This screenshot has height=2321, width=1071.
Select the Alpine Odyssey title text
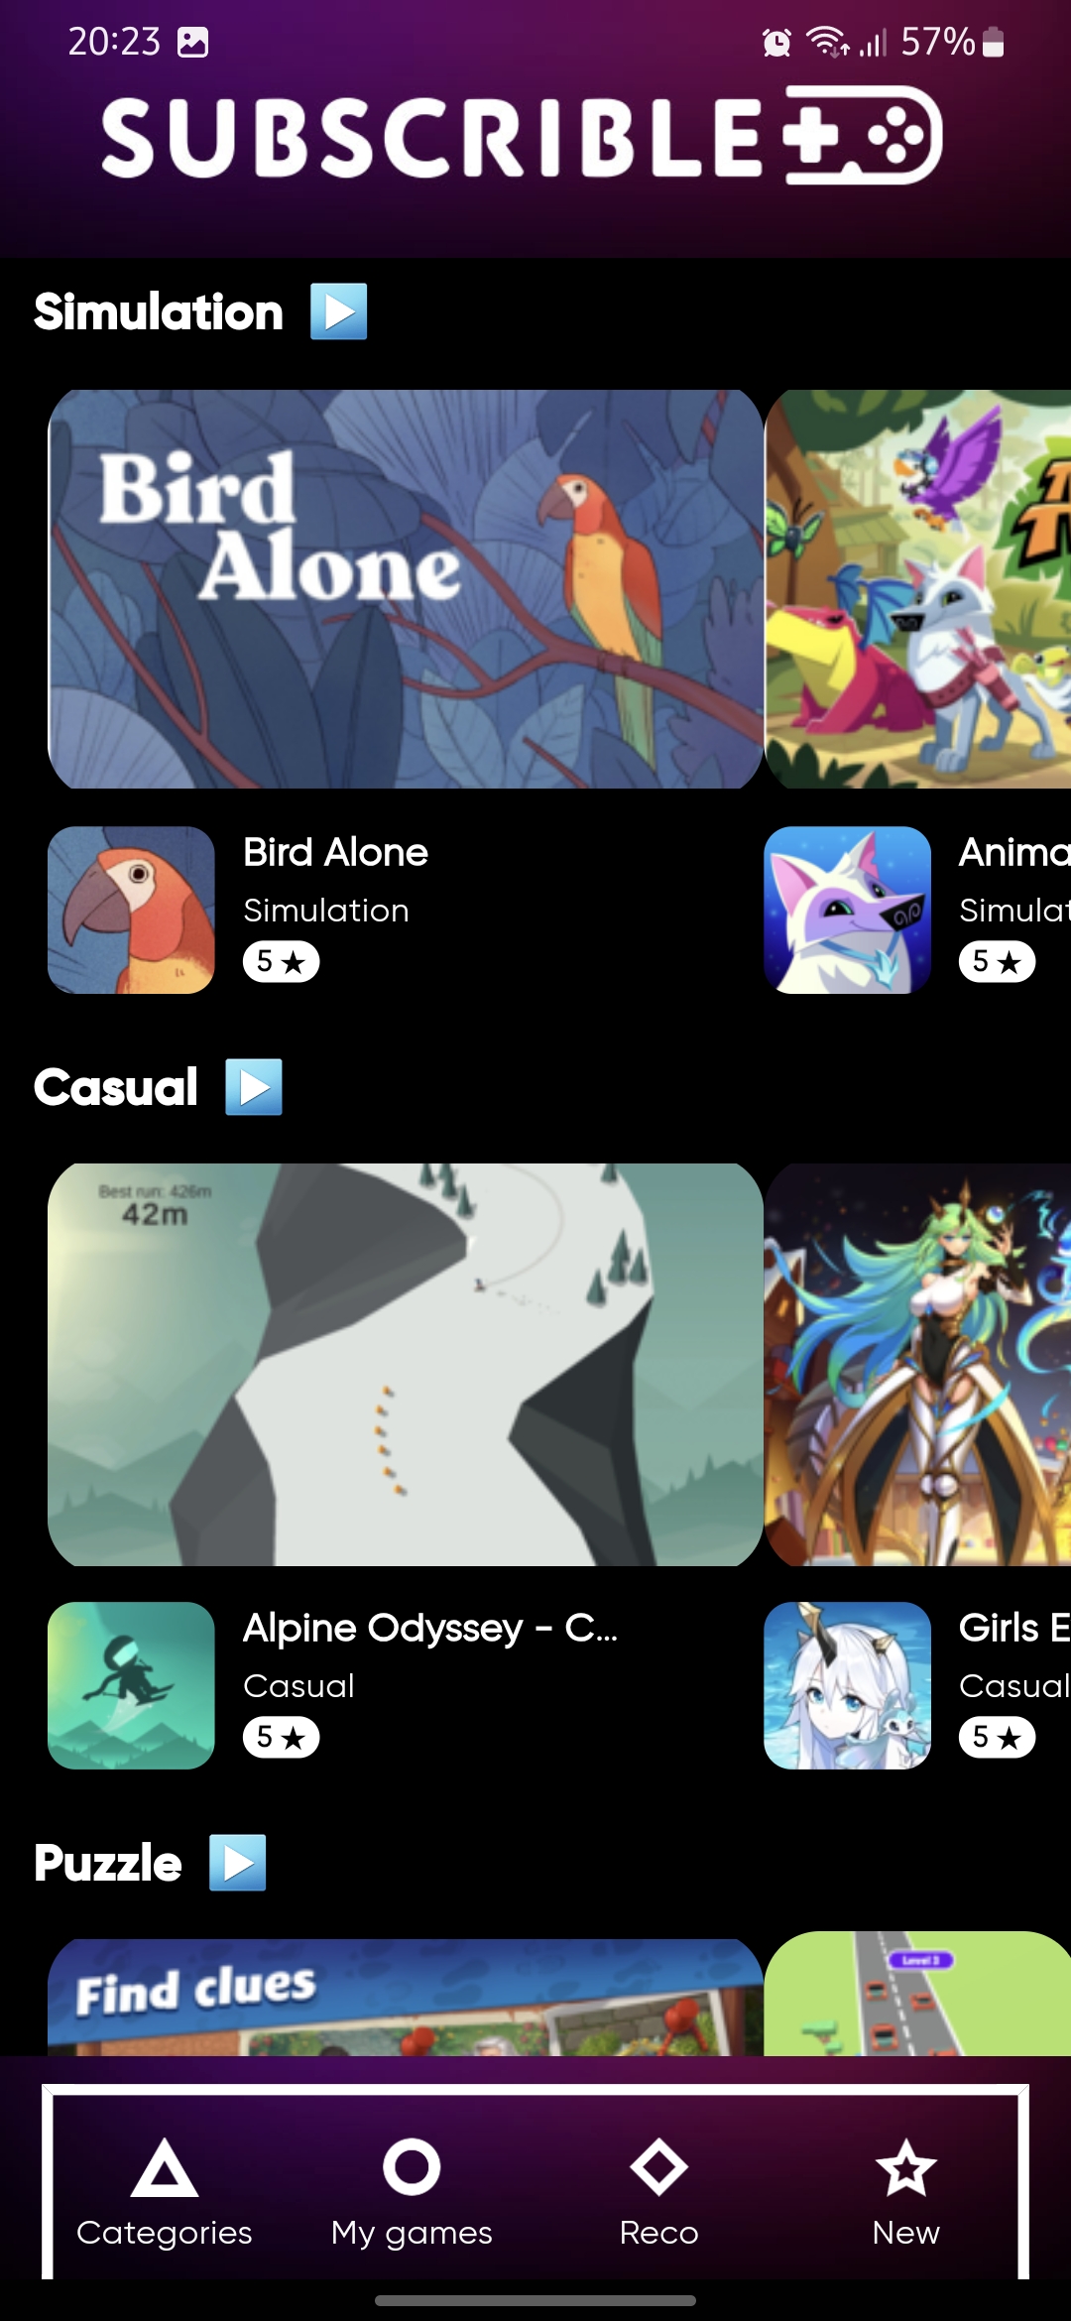point(430,1628)
